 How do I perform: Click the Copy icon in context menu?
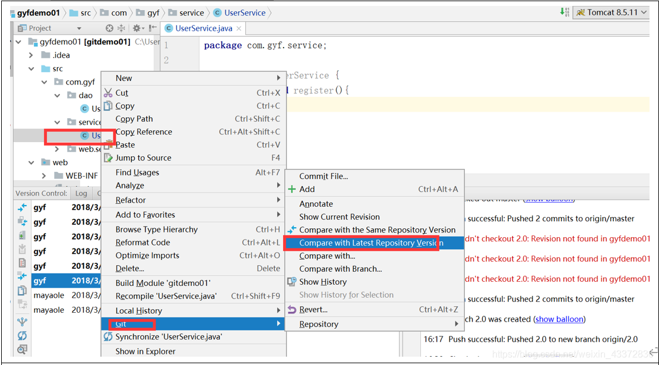point(109,106)
